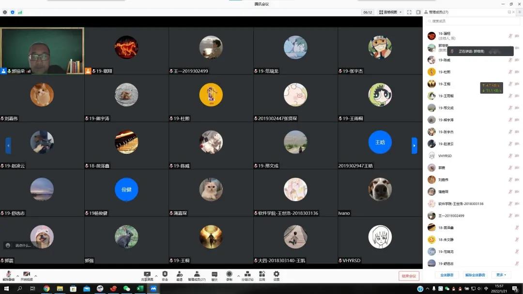Viewport: 523px width, 294px height.
Task: Go to next page of video grid
Action: pos(414,145)
